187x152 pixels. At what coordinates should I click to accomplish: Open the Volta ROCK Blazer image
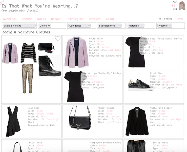(x=137, y=121)
